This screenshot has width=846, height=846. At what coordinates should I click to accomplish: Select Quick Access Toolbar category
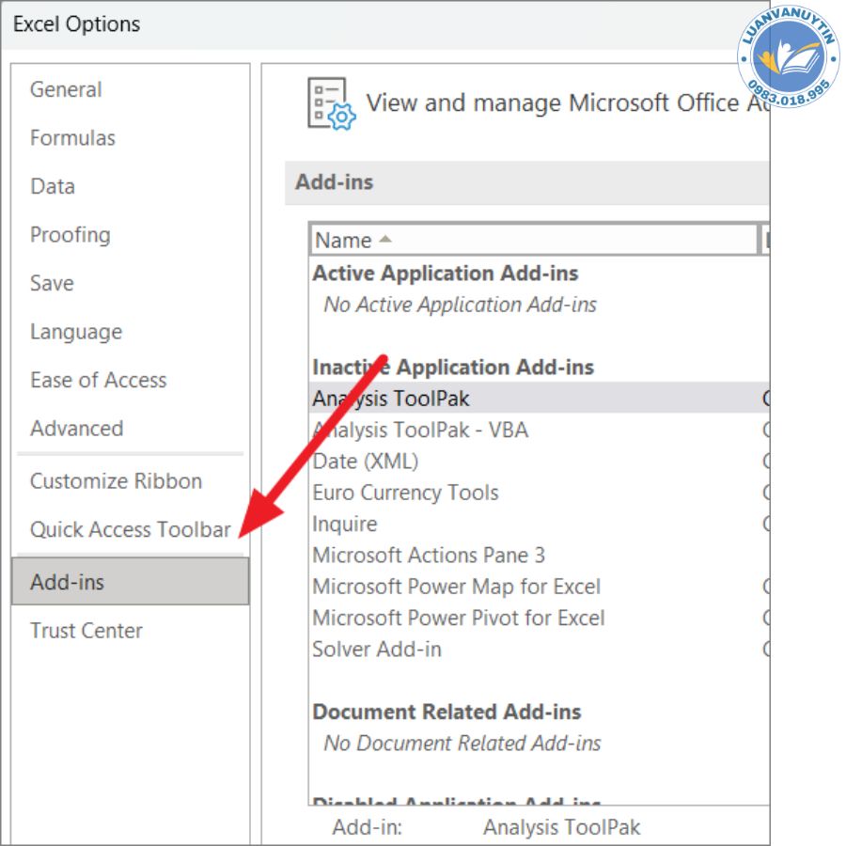pos(130,529)
